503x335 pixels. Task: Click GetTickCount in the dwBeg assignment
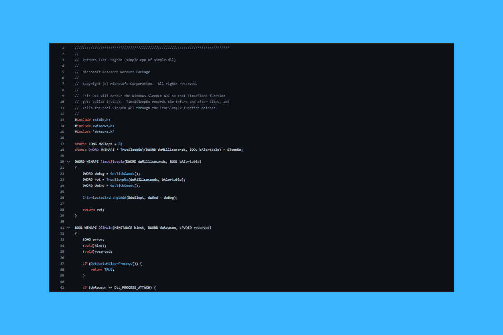coord(122,174)
